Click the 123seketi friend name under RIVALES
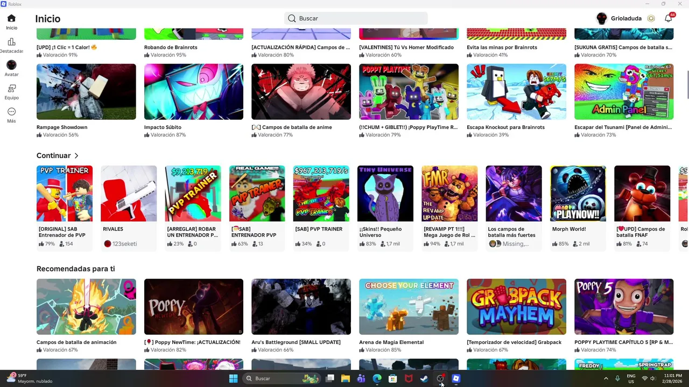This screenshot has width=689, height=387. pos(124,244)
